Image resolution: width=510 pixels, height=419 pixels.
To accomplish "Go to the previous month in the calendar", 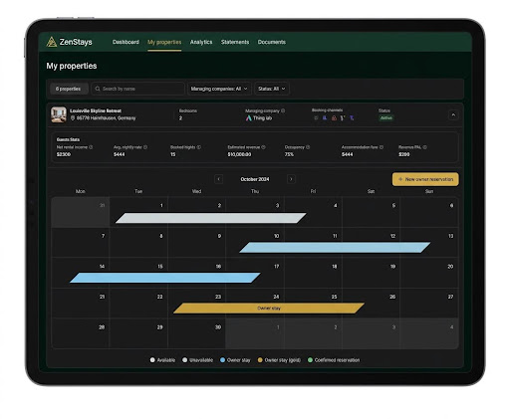I will (218, 179).
